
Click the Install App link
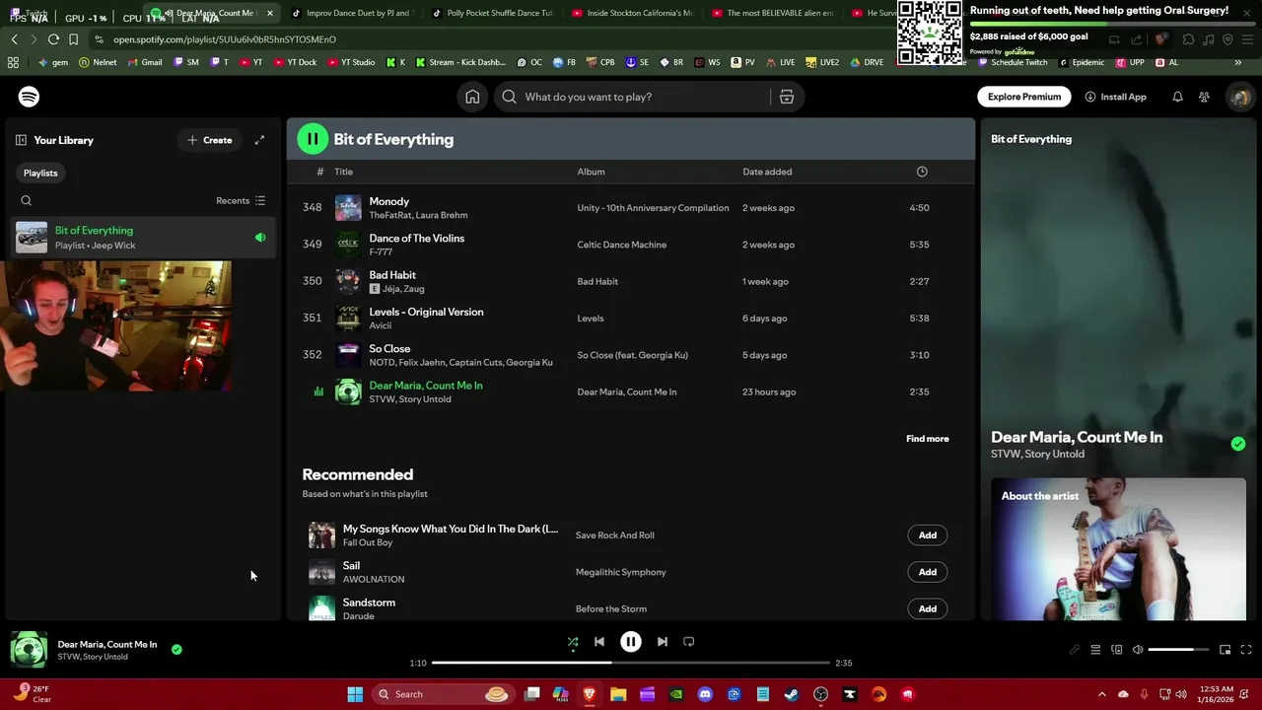[x=1115, y=97]
